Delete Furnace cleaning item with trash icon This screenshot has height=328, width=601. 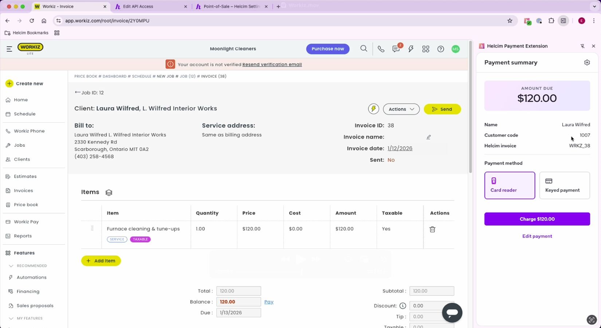pos(432,229)
